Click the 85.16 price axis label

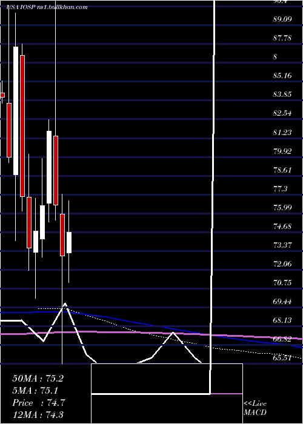point(282,76)
